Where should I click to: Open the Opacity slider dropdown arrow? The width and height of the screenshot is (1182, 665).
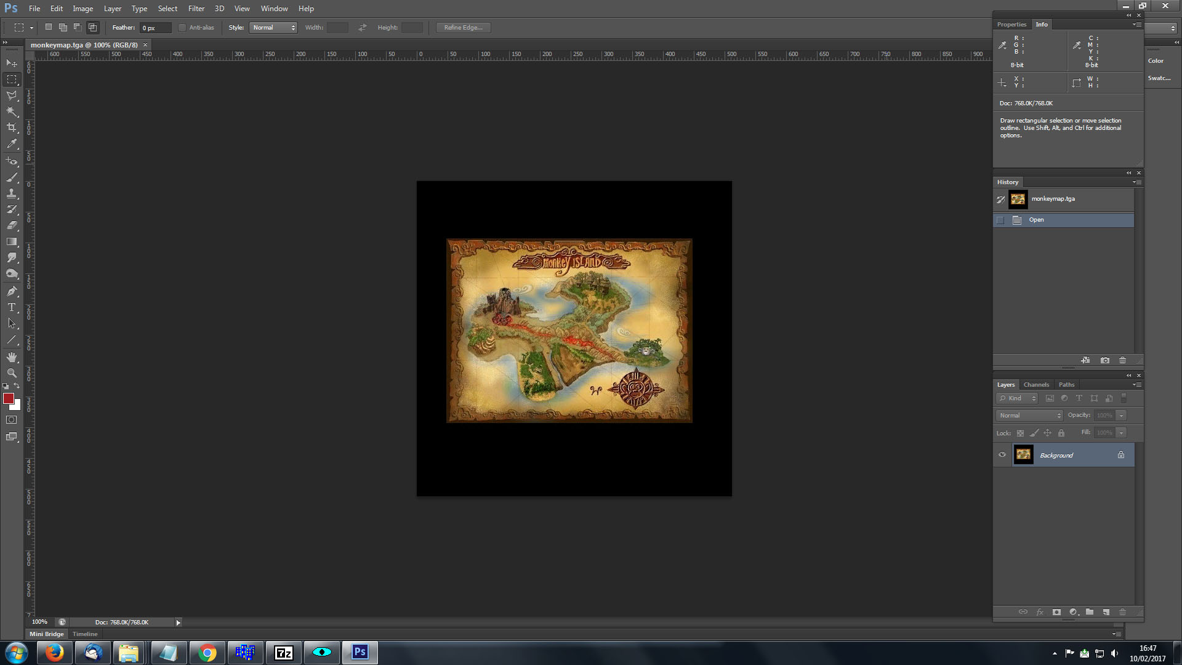1122,416
